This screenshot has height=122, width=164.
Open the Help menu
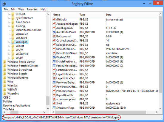click(x=43, y=9)
